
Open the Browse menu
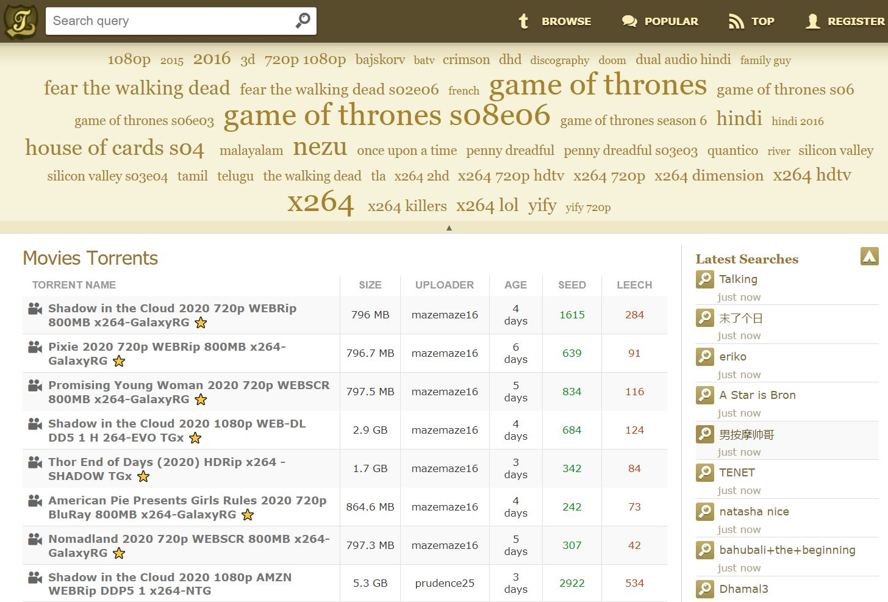(566, 21)
